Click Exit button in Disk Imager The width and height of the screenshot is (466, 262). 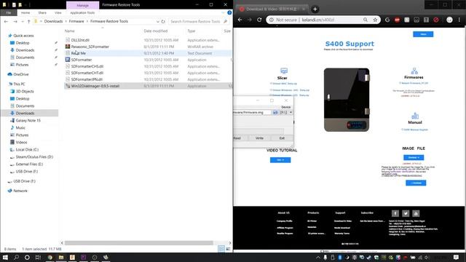point(282,138)
